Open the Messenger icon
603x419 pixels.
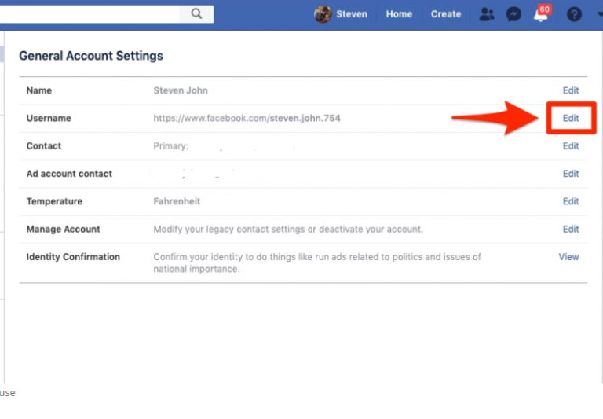point(513,14)
